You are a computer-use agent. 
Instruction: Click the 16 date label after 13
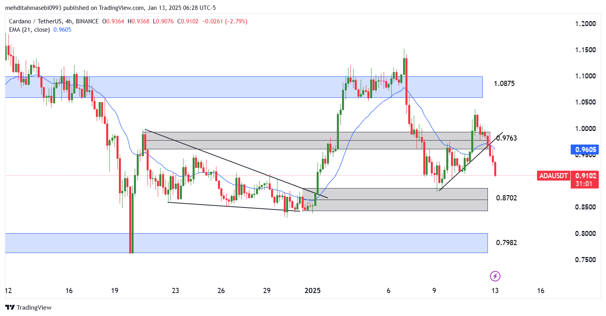pos(541,291)
